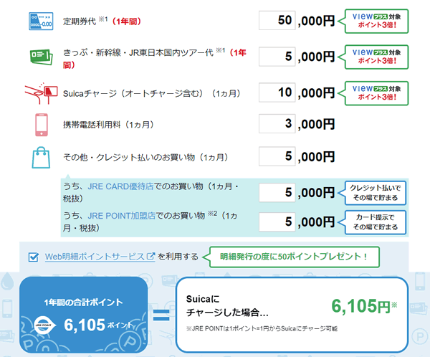Click the shopping bag icon
This screenshot has width=430, height=357.
[41, 158]
